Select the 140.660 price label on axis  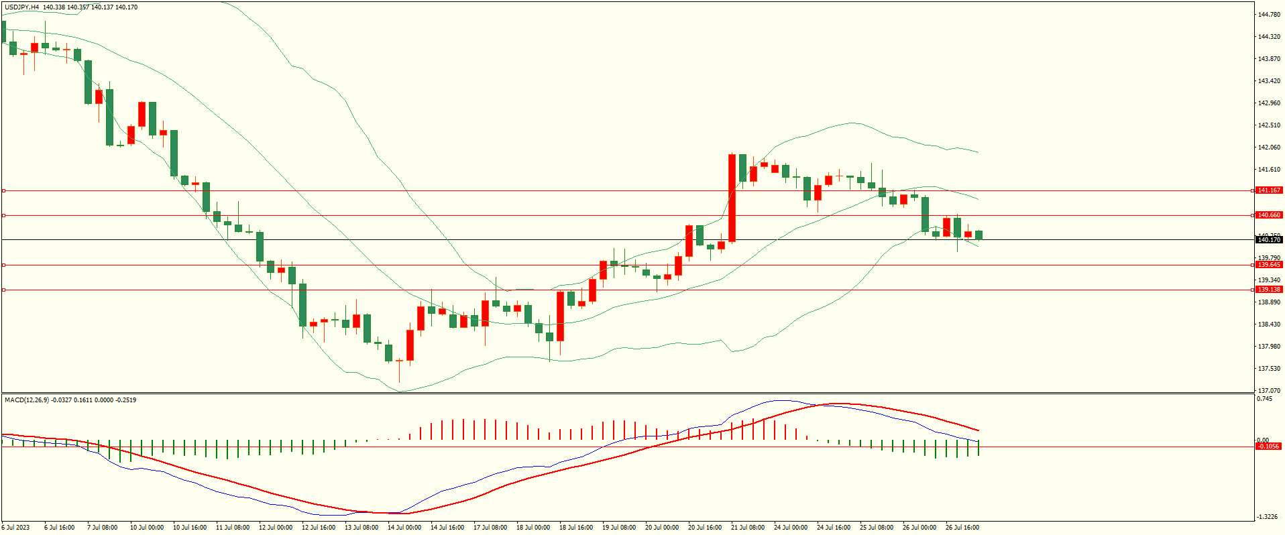(1268, 215)
